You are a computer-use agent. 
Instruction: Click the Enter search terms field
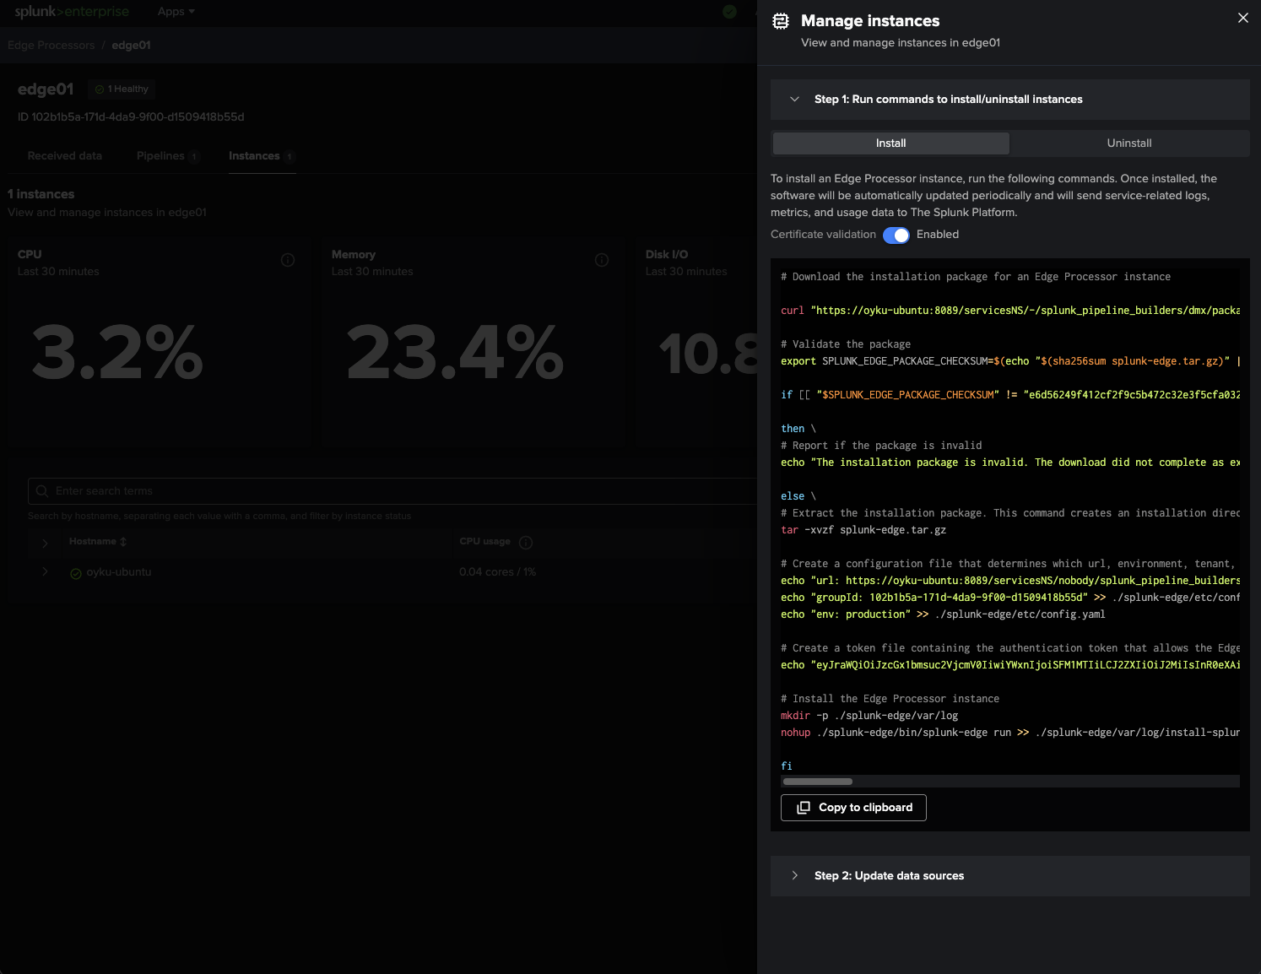392,491
